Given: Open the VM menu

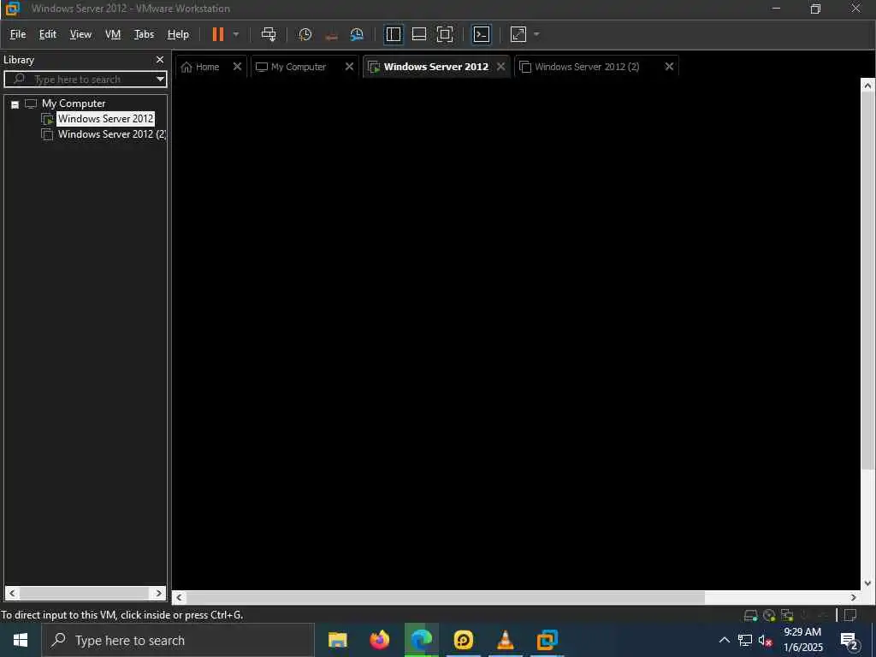Looking at the screenshot, I should click(x=113, y=34).
